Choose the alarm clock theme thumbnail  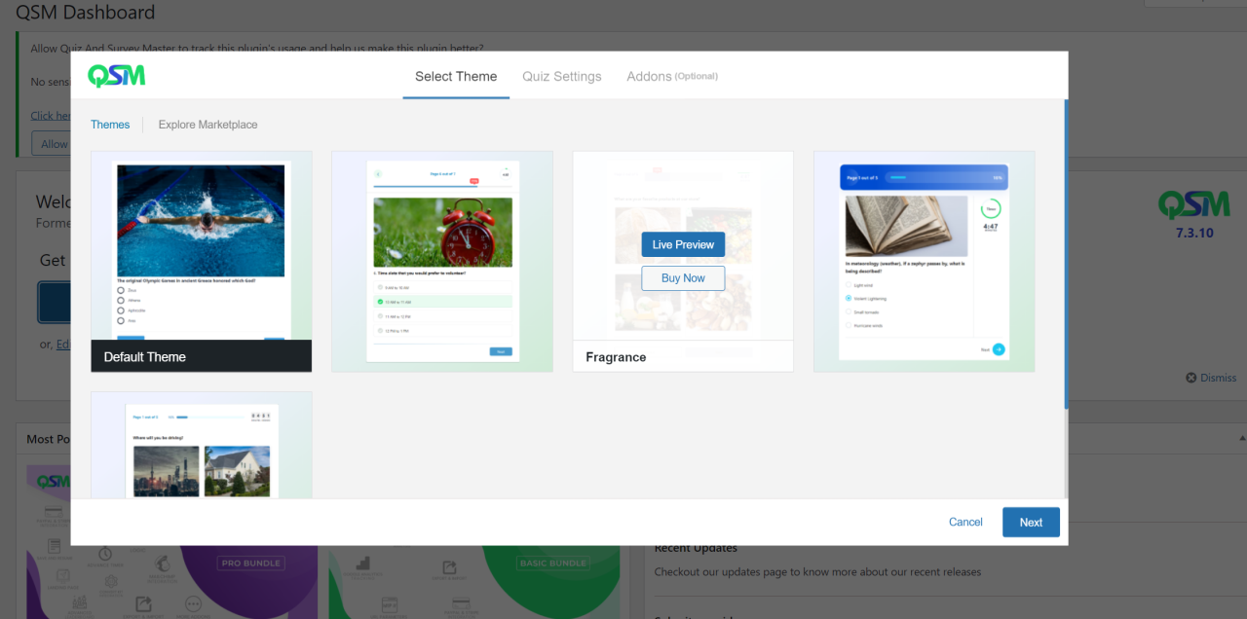[441, 260]
